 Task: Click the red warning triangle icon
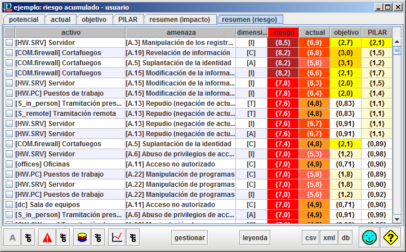tap(48, 238)
